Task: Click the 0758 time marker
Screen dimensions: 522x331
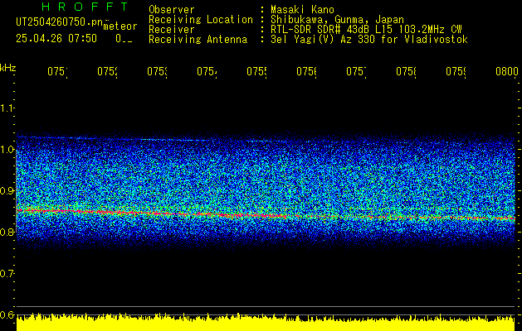Action: tap(406, 71)
